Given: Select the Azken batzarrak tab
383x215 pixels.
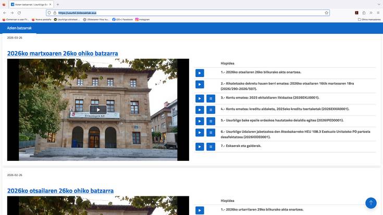Looking at the screenshot, I should [18, 28].
